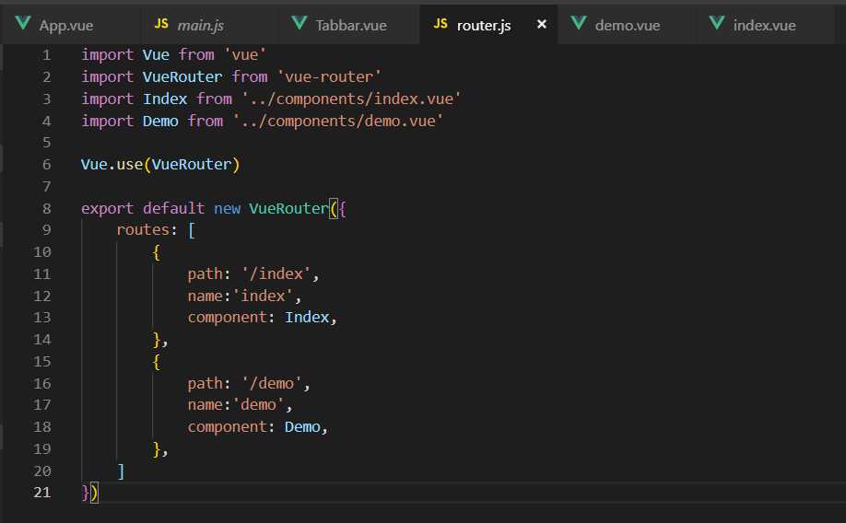Place cursor in 'vue-router' string
846x523 pixels.
click(329, 77)
